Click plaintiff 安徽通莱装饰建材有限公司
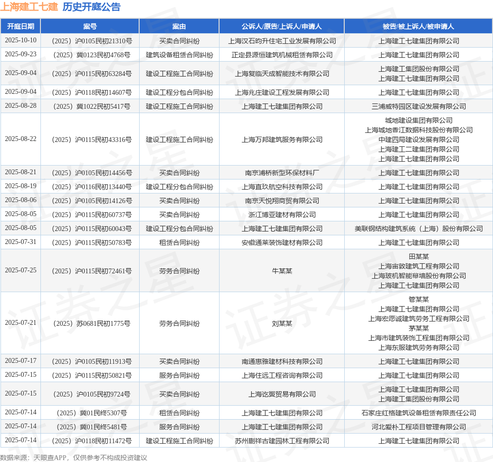493x462 pixels. click(x=282, y=243)
